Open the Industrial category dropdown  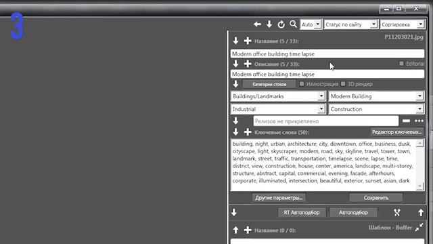point(278,109)
